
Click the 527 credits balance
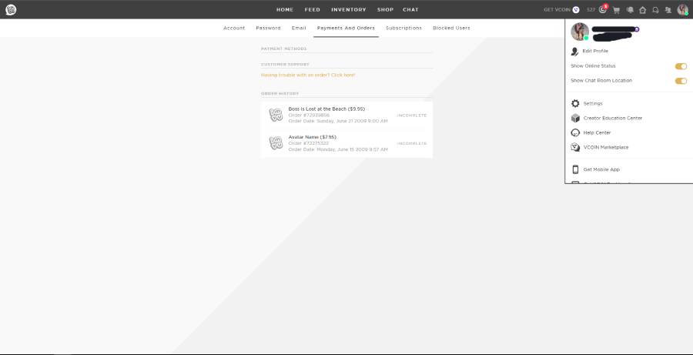point(591,10)
